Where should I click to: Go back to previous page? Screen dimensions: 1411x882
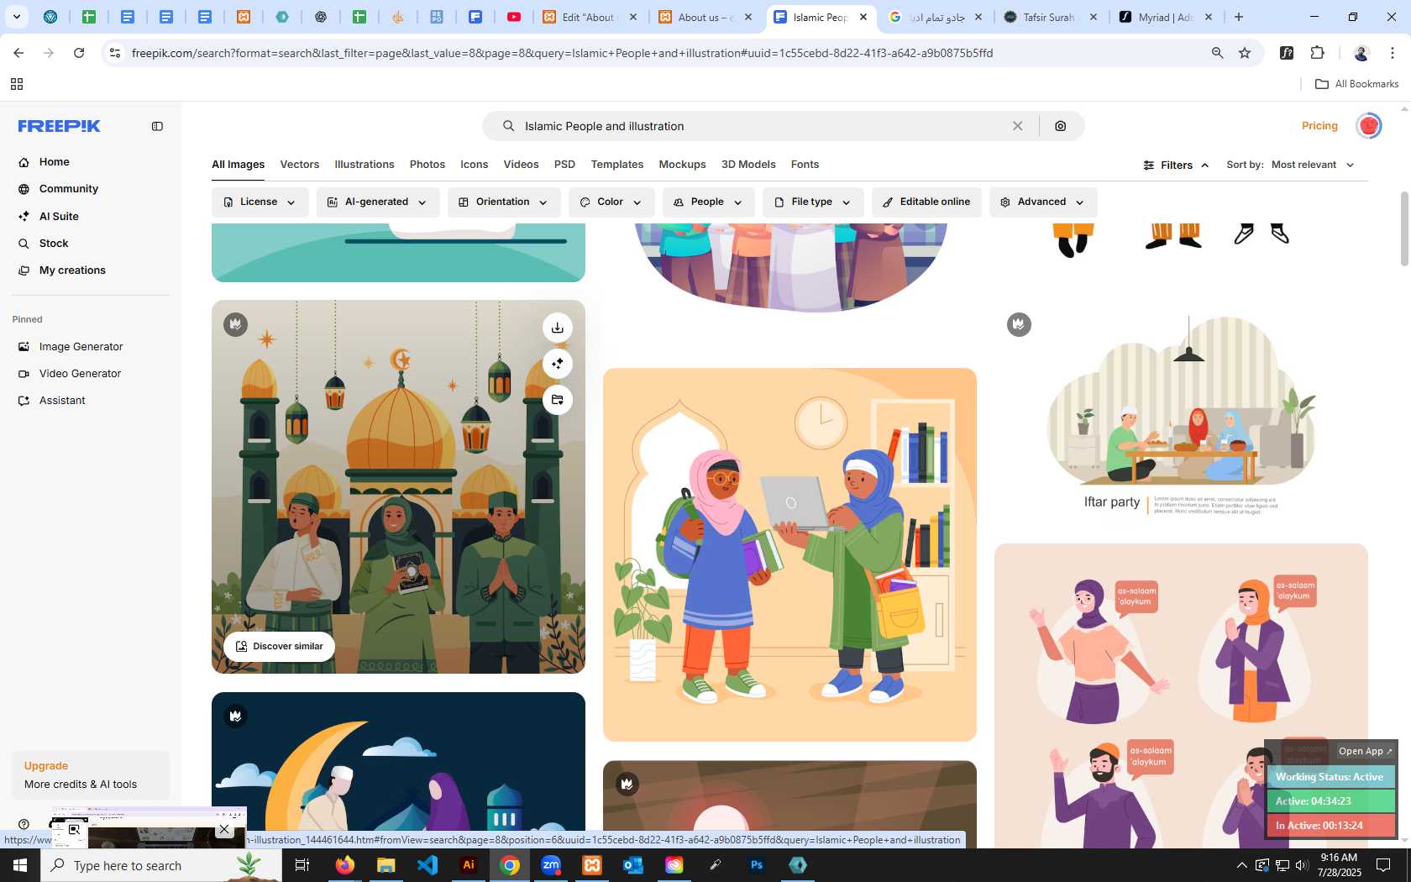tap(18, 53)
